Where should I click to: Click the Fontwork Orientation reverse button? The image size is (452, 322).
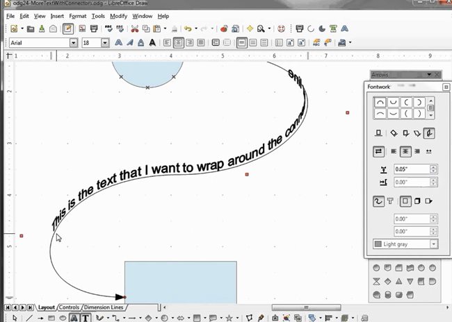(379, 151)
